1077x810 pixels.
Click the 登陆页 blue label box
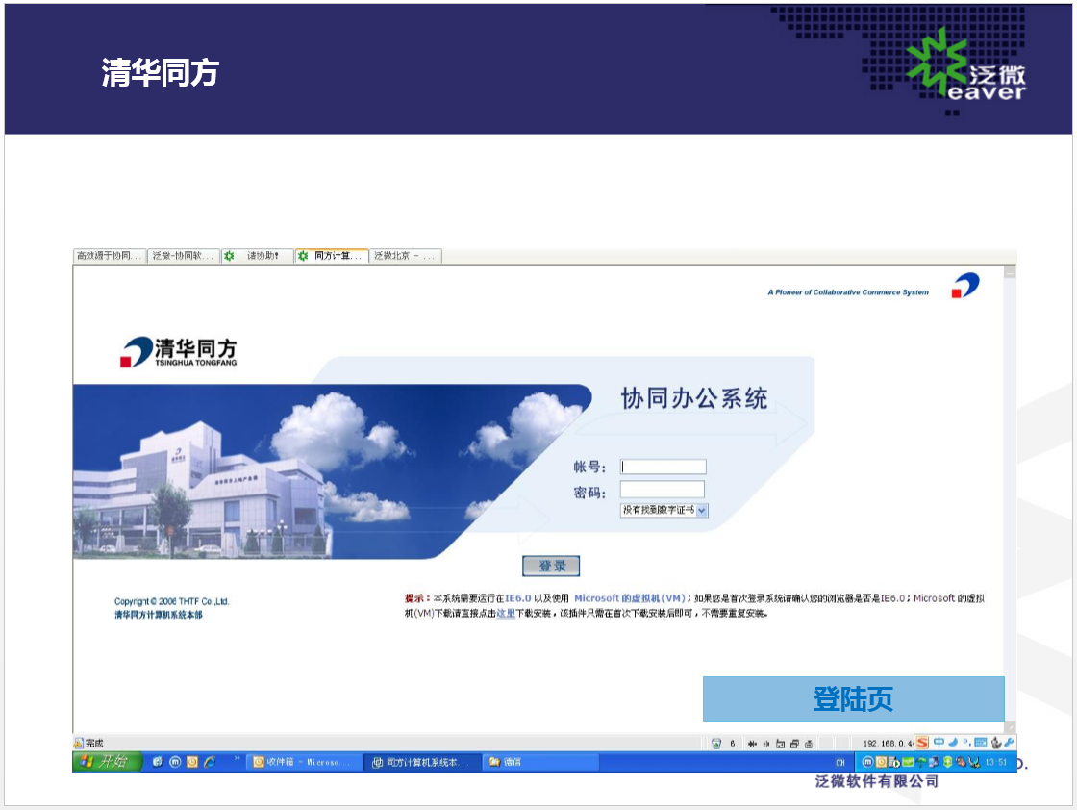853,699
